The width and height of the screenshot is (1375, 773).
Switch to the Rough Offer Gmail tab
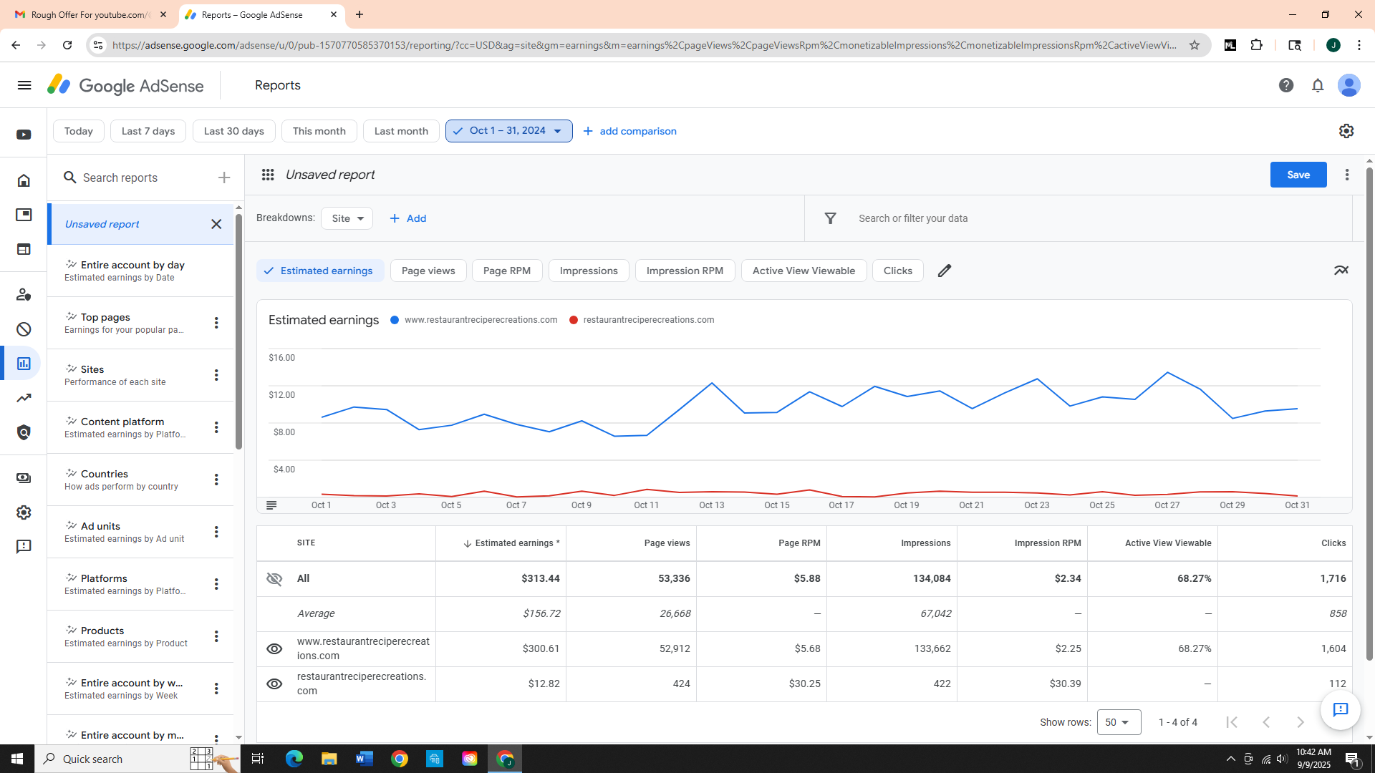pos(90,14)
